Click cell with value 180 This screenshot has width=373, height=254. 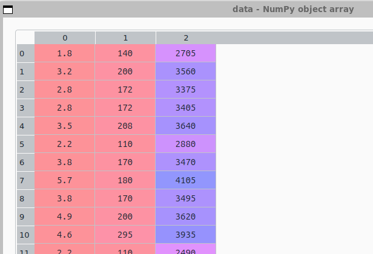pos(125,180)
